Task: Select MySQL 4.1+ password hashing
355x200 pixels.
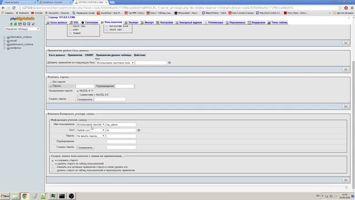Action: click(78, 91)
